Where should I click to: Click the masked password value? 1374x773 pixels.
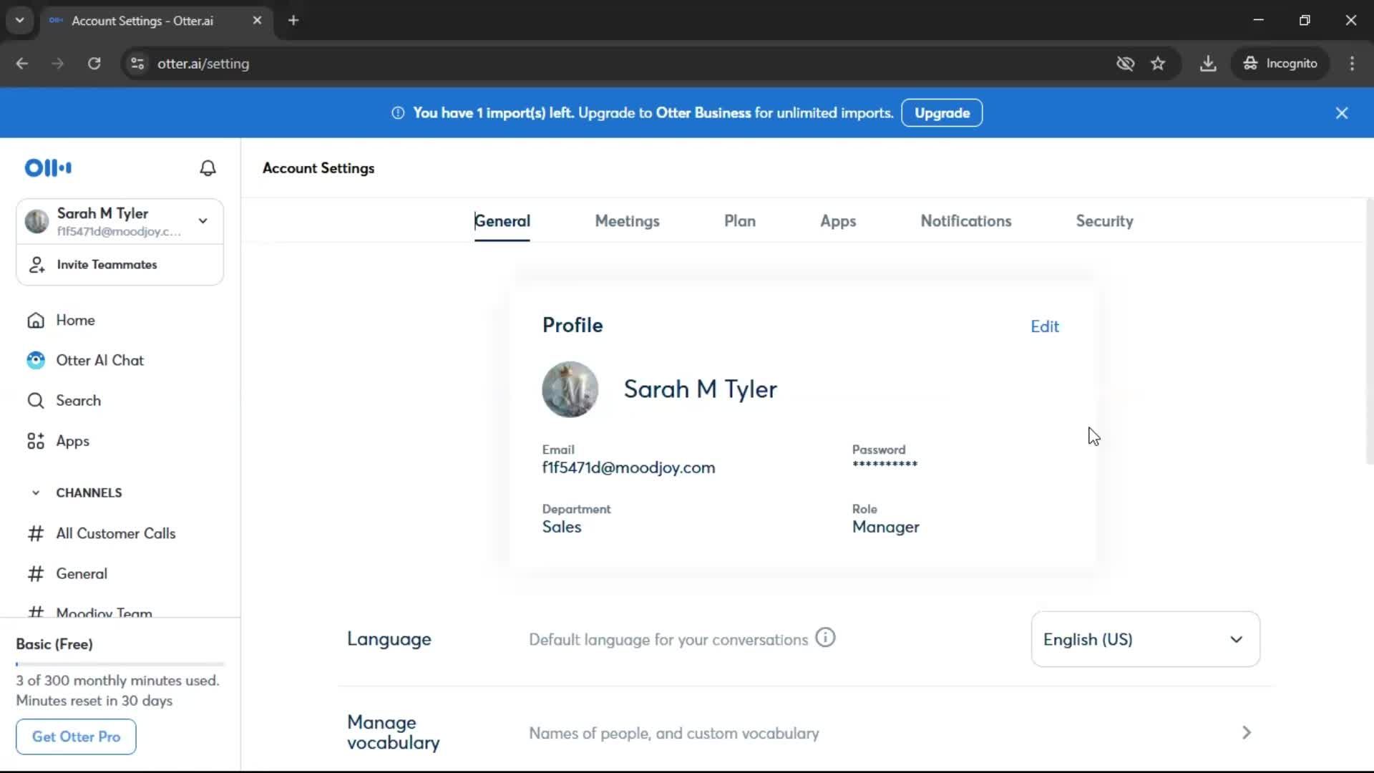pyautogui.click(x=885, y=465)
